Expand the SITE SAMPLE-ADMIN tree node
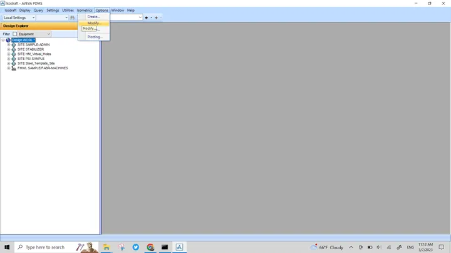451x253 pixels. [9, 45]
